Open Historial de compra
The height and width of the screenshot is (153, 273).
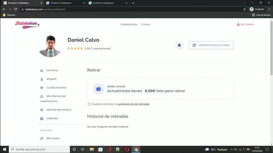pos(59,110)
